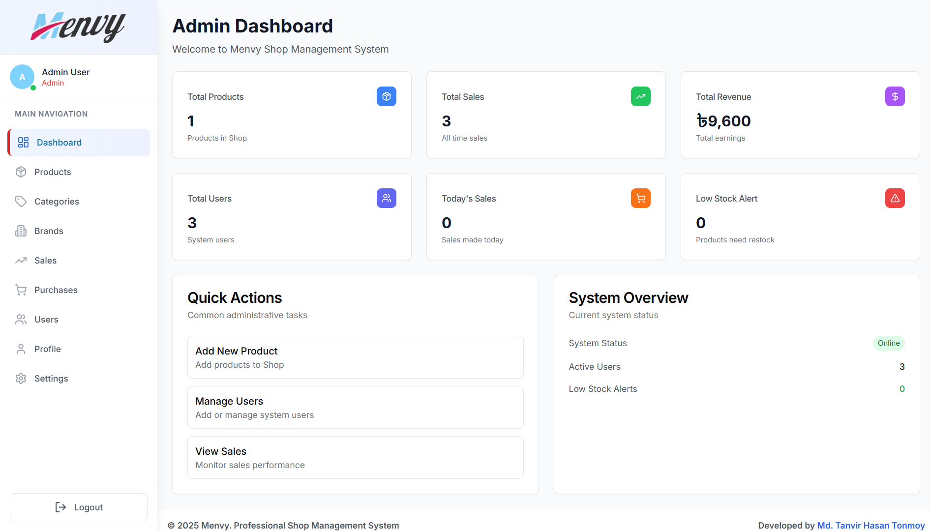Screen dimensions: 931x531
Task: Click the red warning icon on Low Stock Alert
Action: click(895, 198)
